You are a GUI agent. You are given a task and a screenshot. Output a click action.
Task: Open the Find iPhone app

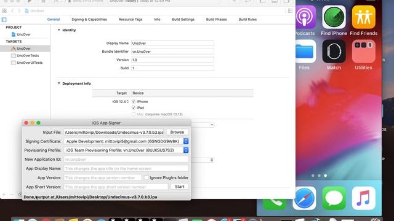[334, 17]
